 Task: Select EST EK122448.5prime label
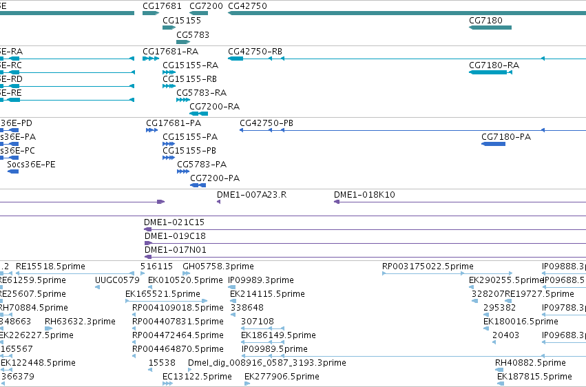point(38,363)
